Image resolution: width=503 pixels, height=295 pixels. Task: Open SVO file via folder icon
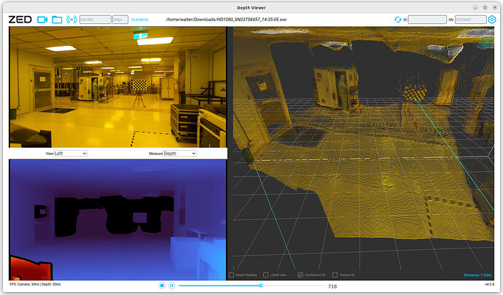pyautogui.click(x=57, y=20)
